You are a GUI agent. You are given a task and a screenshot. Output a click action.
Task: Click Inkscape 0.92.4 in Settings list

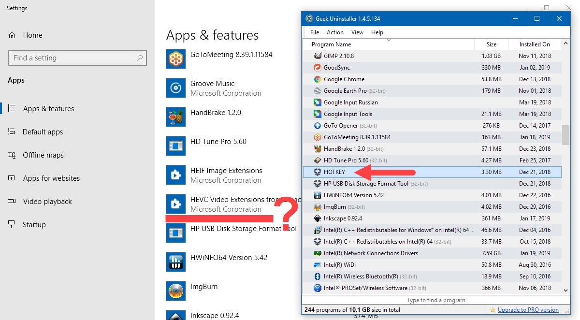pyautogui.click(x=215, y=316)
